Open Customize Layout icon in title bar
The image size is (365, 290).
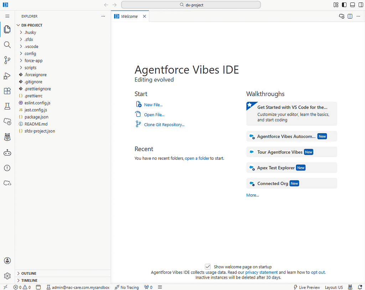point(336,5)
